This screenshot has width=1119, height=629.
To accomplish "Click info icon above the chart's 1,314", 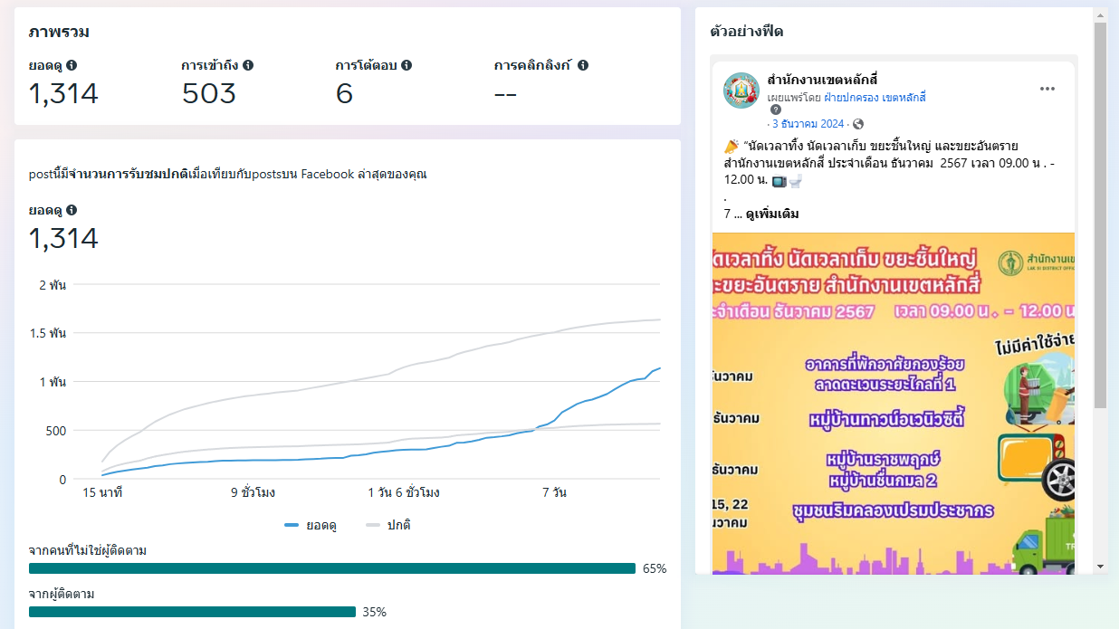I will (72, 210).
